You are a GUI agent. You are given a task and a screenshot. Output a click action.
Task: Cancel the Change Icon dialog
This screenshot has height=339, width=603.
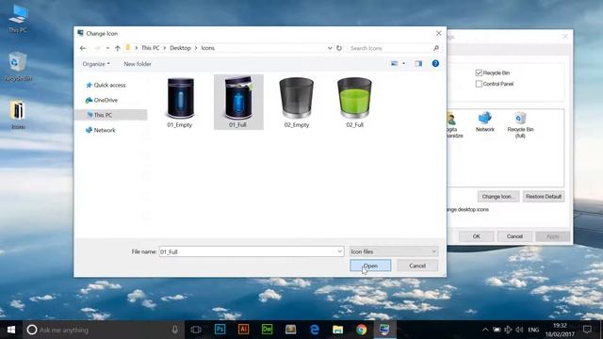pos(417,266)
